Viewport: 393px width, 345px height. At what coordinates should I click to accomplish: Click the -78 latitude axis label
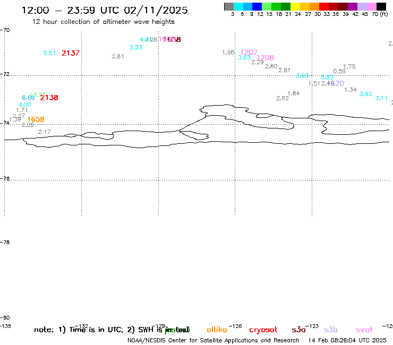coord(5,243)
